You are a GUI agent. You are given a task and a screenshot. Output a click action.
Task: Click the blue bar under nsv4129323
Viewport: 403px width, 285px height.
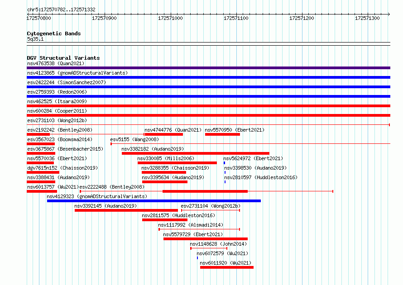point(154,201)
